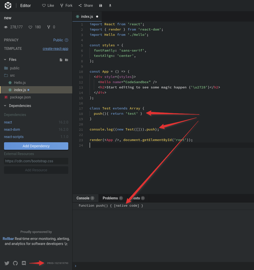254x270 pixels.
Task: Create a new file in the Files panel
Action: tap(61, 60)
